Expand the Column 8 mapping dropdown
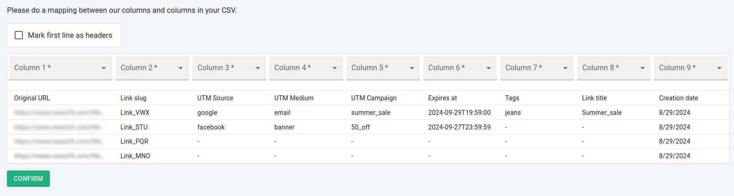Viewport: 734px width, 196px height. (x=613, y=68)
